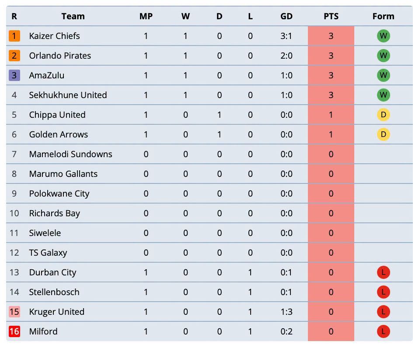Click Kaizer Chiefs green W form badge
The width and height of the screenshot is (419, 345).
click(x=383, y=36)
